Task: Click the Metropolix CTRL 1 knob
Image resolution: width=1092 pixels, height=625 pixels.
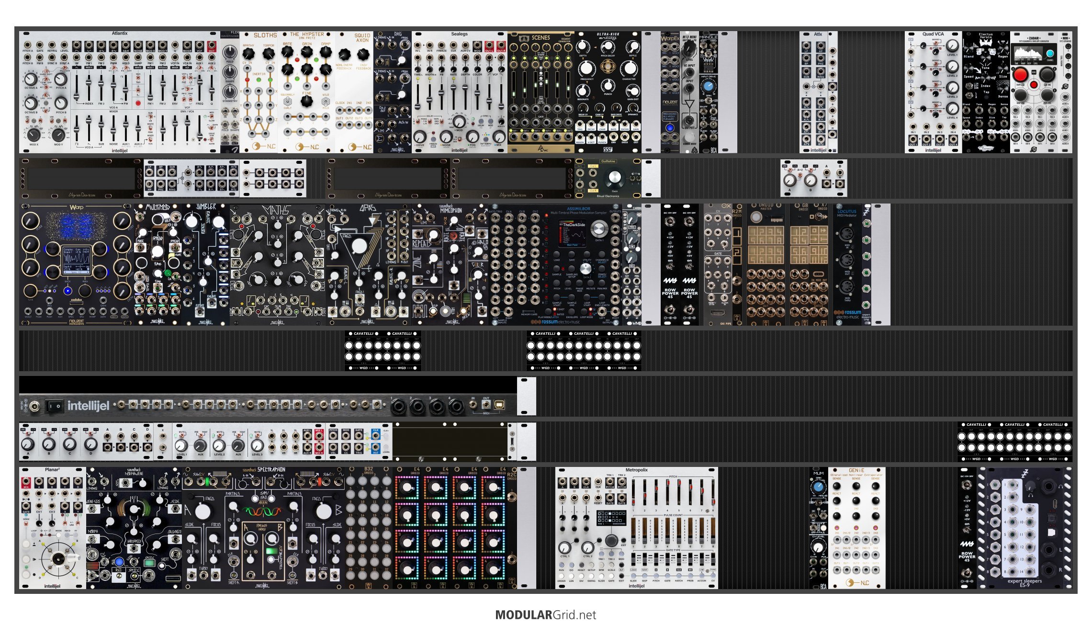Action: pyautogui.click(x=565, y=547)
